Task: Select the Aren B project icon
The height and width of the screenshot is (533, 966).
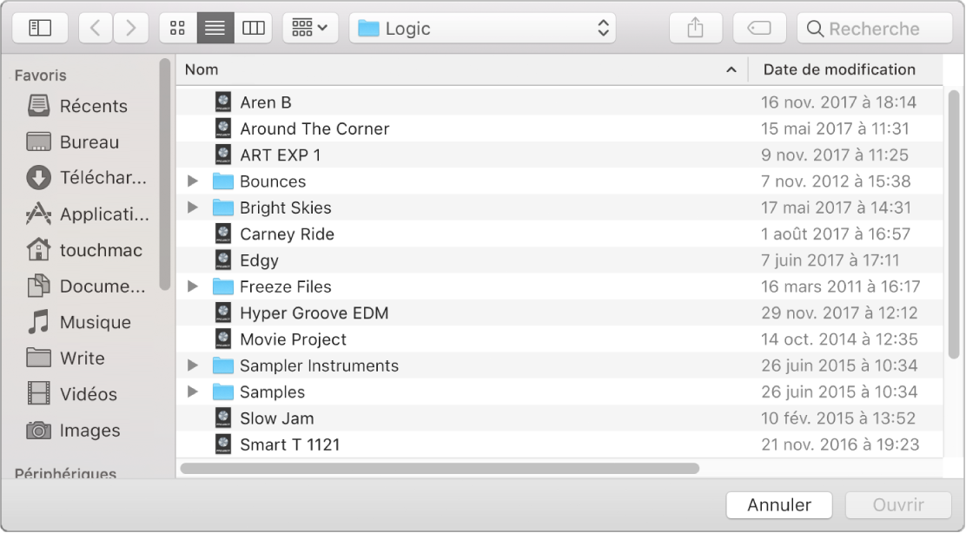Action: [x=223, y=102]
